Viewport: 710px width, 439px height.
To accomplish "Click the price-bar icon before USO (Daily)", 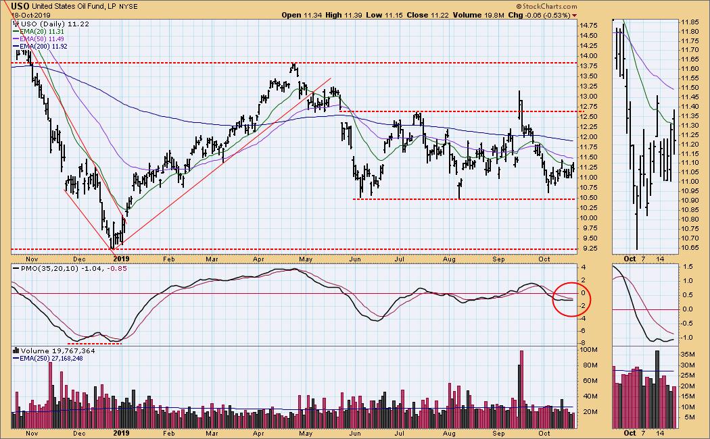I will 16,24.
